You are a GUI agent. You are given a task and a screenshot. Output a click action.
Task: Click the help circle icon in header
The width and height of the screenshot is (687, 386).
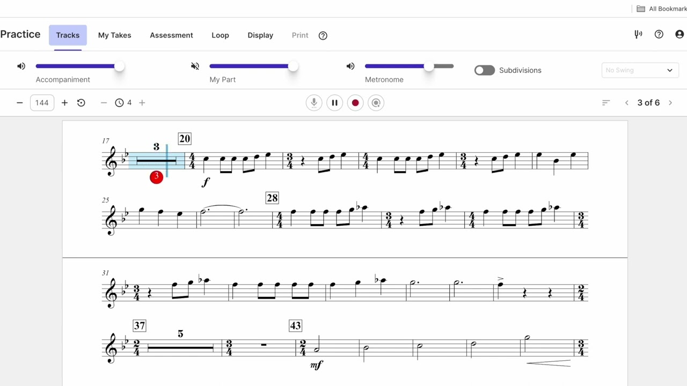click(x=659, y=34)
